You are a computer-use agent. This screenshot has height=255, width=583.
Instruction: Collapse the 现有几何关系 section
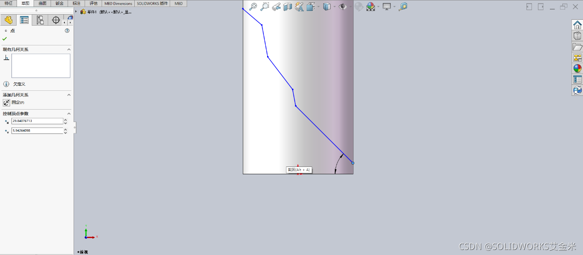click(x=69, y=49)
